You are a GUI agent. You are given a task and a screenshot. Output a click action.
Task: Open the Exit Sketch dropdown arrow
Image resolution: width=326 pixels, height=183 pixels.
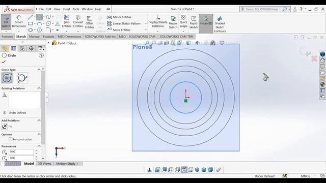click(6, 31)
